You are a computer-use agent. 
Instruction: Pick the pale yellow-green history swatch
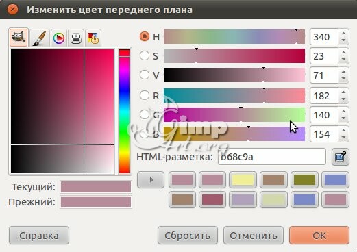pos(273,200)
